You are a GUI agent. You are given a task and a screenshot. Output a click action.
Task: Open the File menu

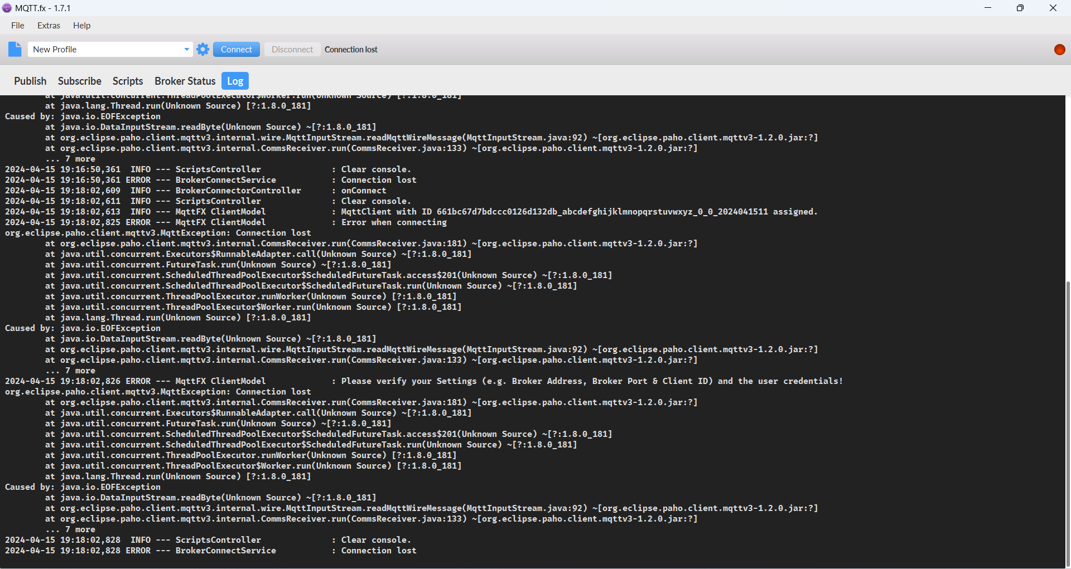click(18, 26)
